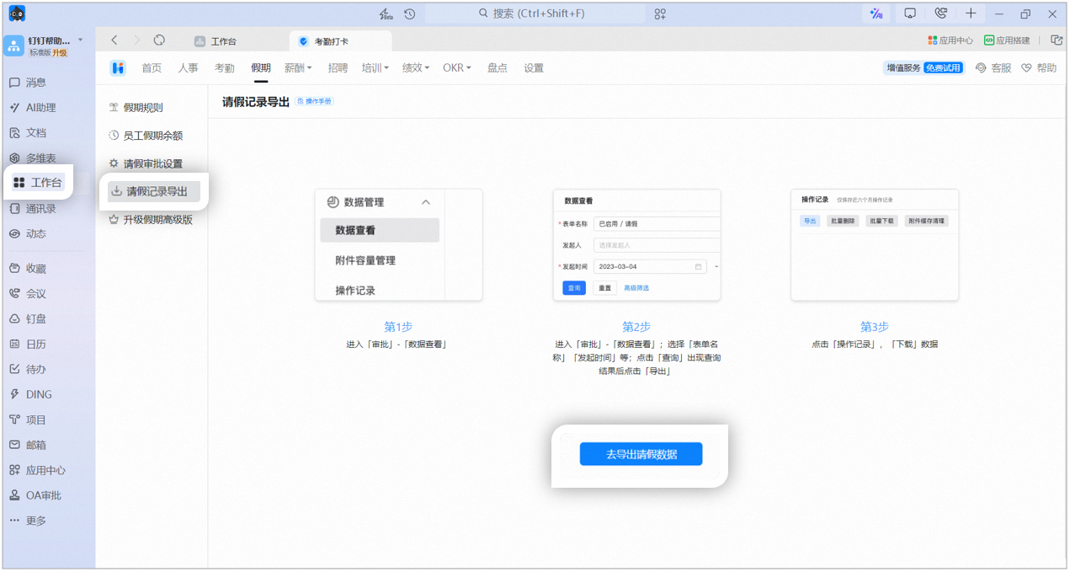The height and width of the screenshot is (572, 1070).
Task: Click the smart HR app logo
Action: pyautogui.click(x=118, y=68)
